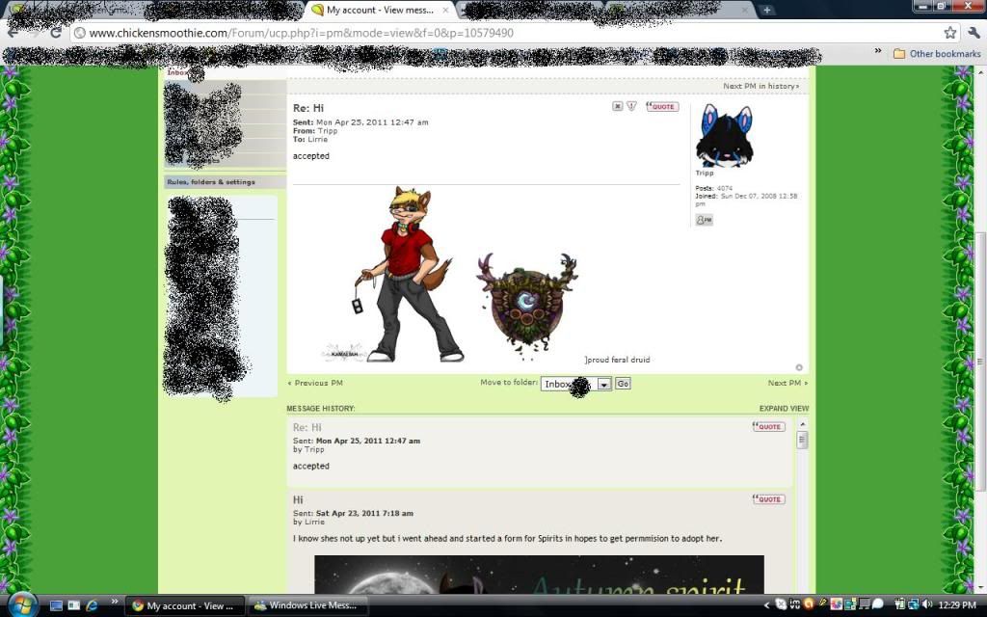Click the Autumn spirit banner image

[x=539, y=575]
